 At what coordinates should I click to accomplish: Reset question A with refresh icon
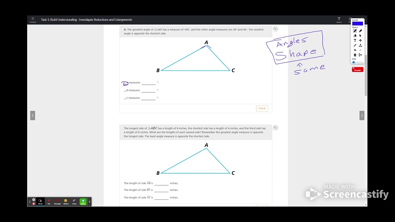[x=276, y=29]
